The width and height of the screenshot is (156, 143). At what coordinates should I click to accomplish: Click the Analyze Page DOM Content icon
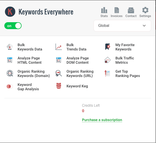coord(59,60)
